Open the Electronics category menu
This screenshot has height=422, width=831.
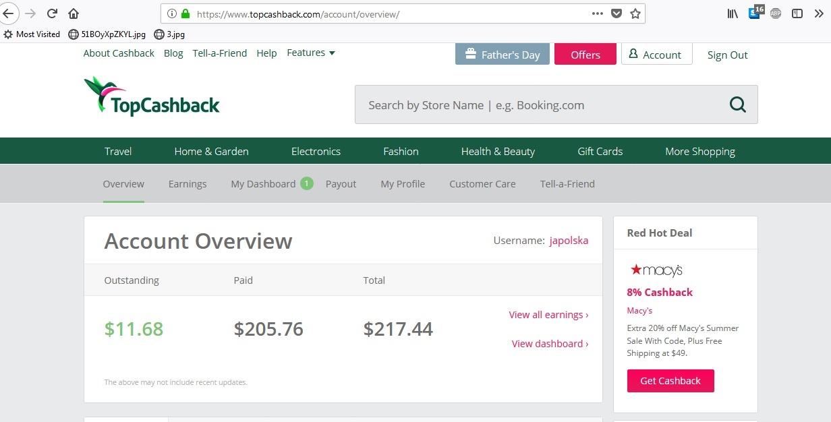coord(316,151)
